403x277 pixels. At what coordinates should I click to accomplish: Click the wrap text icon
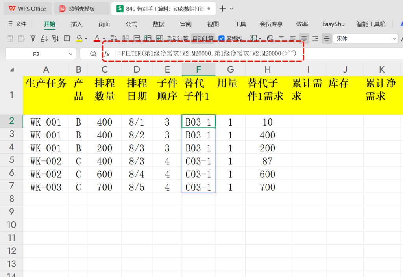click(x=114, y=38)
